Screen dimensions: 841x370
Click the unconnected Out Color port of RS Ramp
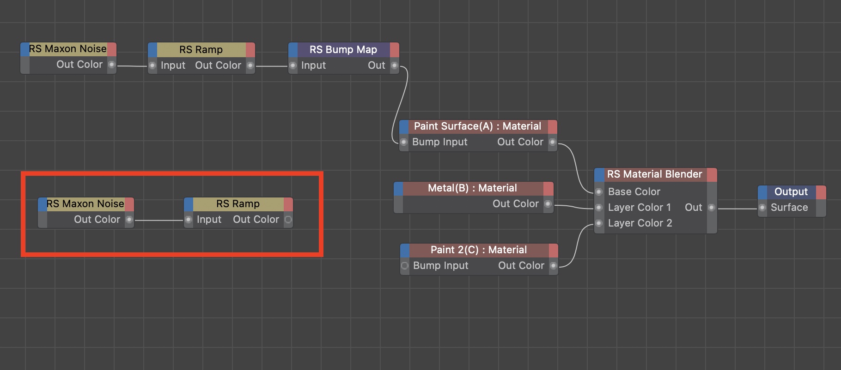click(288, 220)
